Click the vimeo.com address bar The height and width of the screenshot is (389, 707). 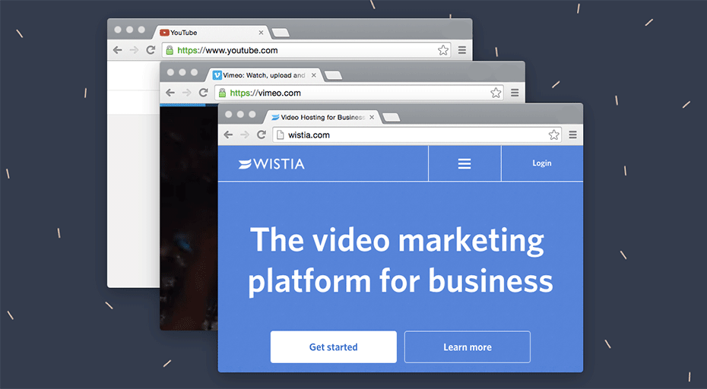359,93
